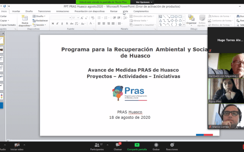The image size is (244, 152).
Task: Expand the shapes gallery more arrow
Action: tap(184, 24)
